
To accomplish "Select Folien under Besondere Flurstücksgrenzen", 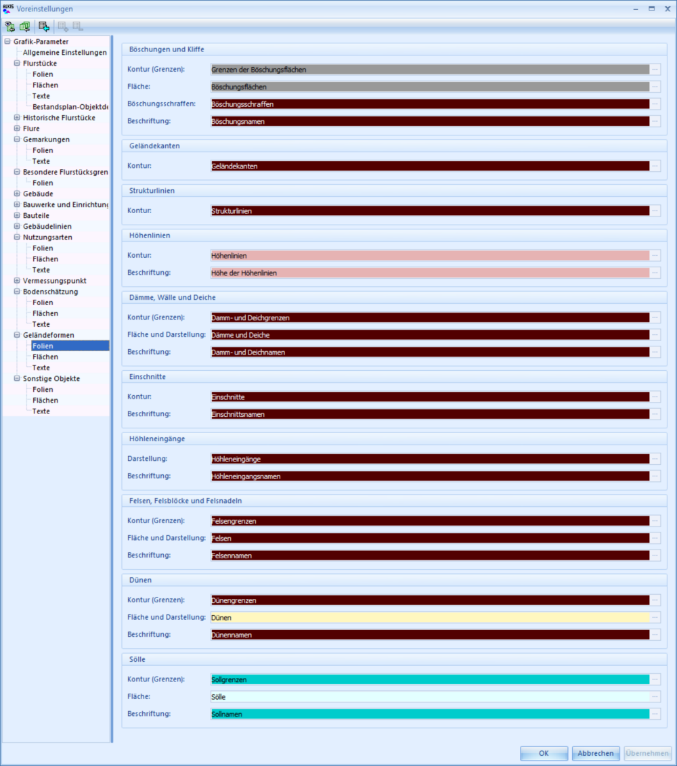I will pyautogui.click(x=43, y=183).
